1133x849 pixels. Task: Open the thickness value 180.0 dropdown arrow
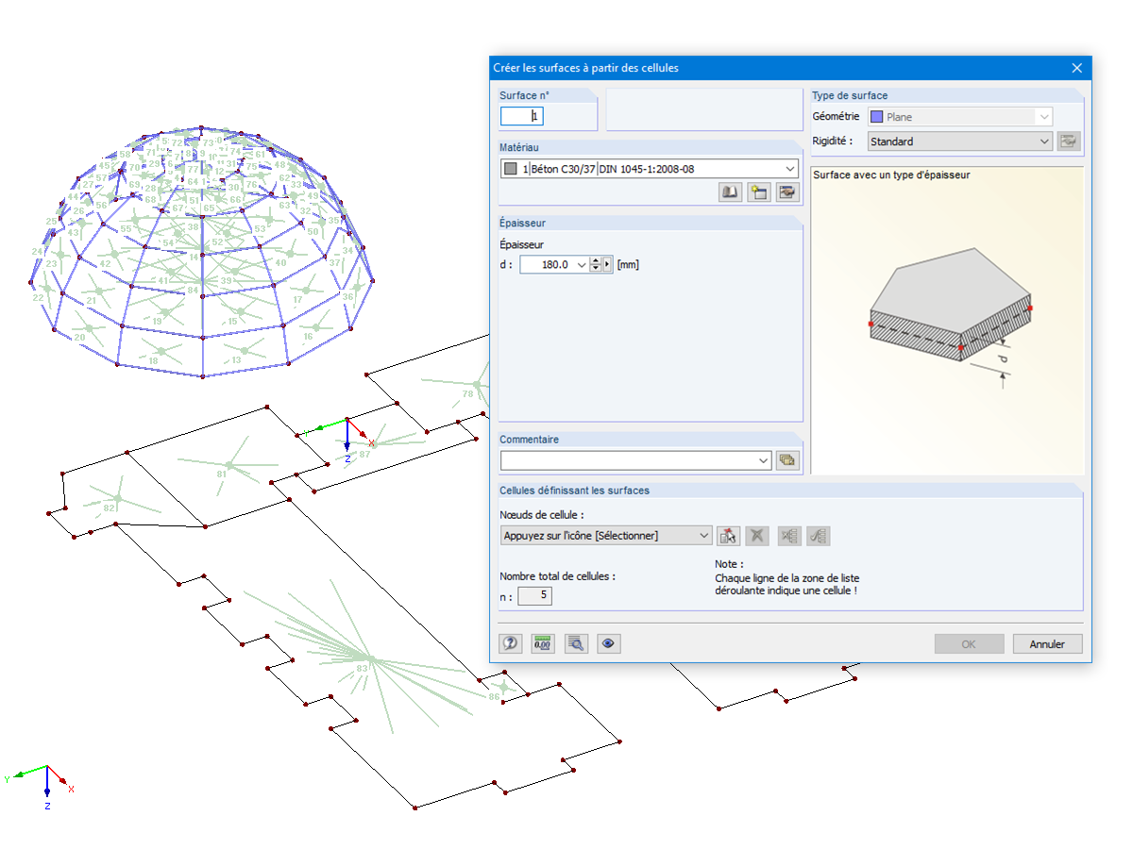[x=581, y=265]
